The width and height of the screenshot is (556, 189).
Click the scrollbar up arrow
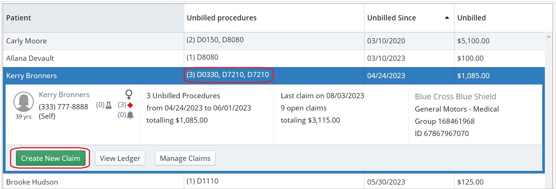[548, 37]
